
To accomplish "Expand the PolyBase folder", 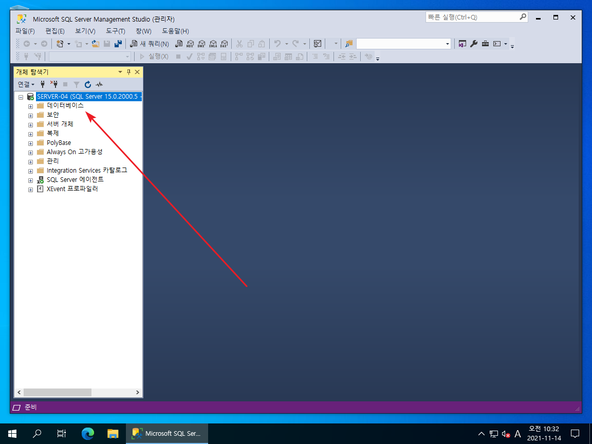I will [x=31, y=143].
